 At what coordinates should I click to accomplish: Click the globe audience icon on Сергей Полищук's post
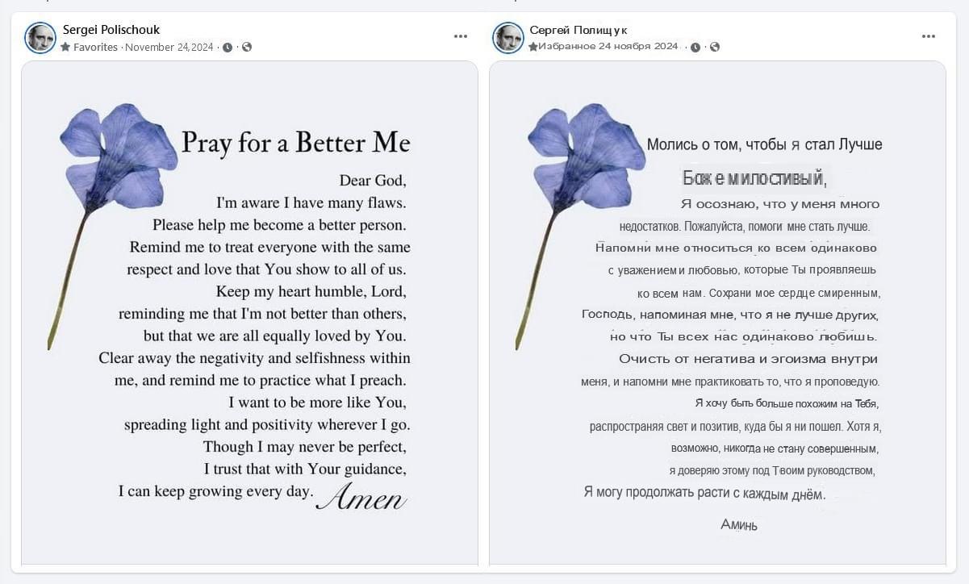click(715, 47)
